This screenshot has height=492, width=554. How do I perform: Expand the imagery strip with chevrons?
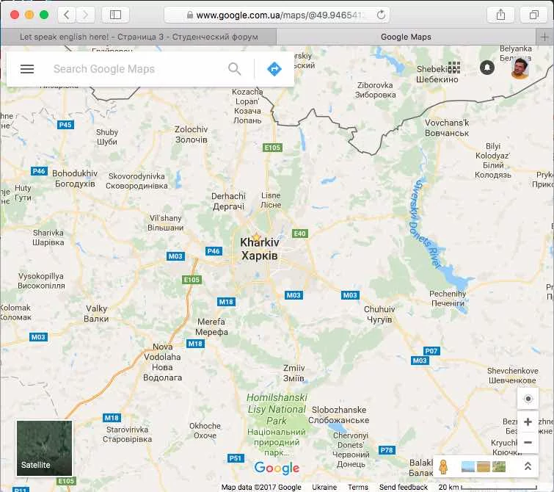pos(527,466)
